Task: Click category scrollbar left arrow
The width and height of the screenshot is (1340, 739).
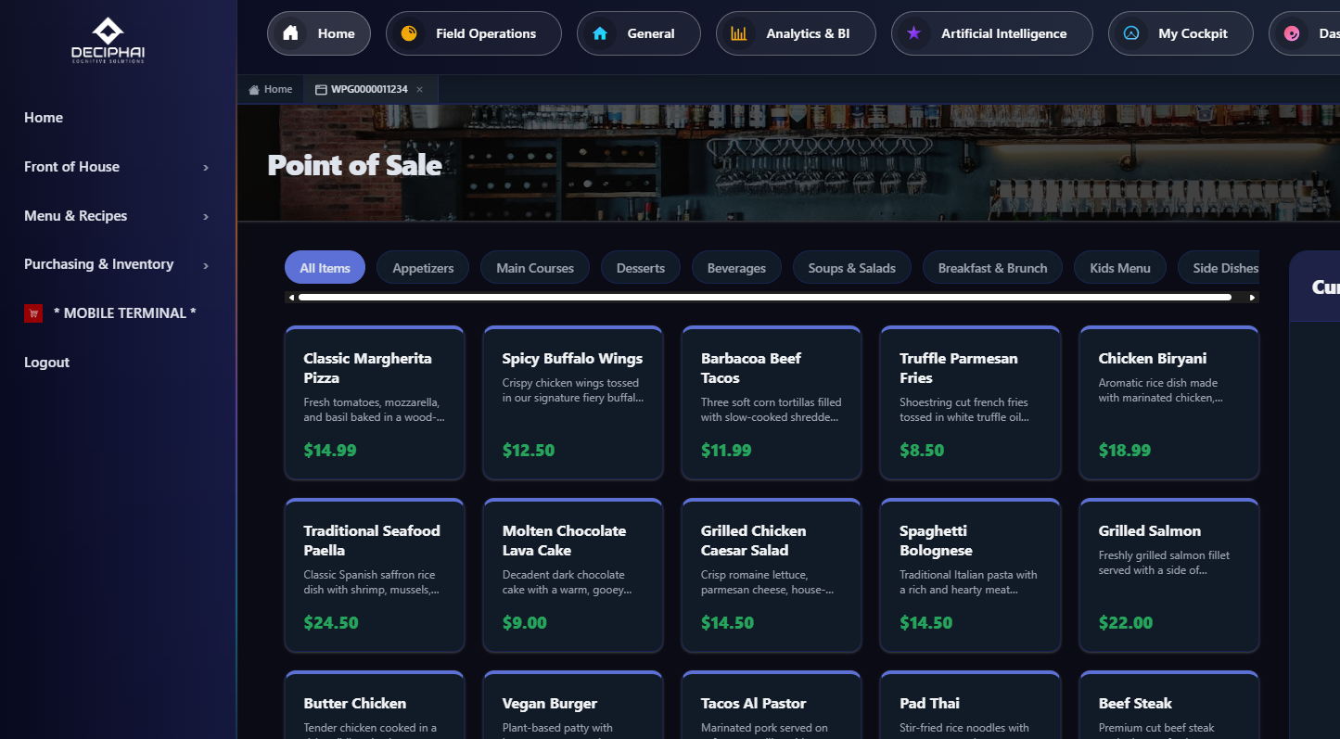Action: pos(291,298)
